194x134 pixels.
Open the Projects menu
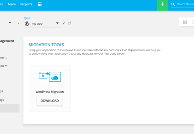(26, 4)
